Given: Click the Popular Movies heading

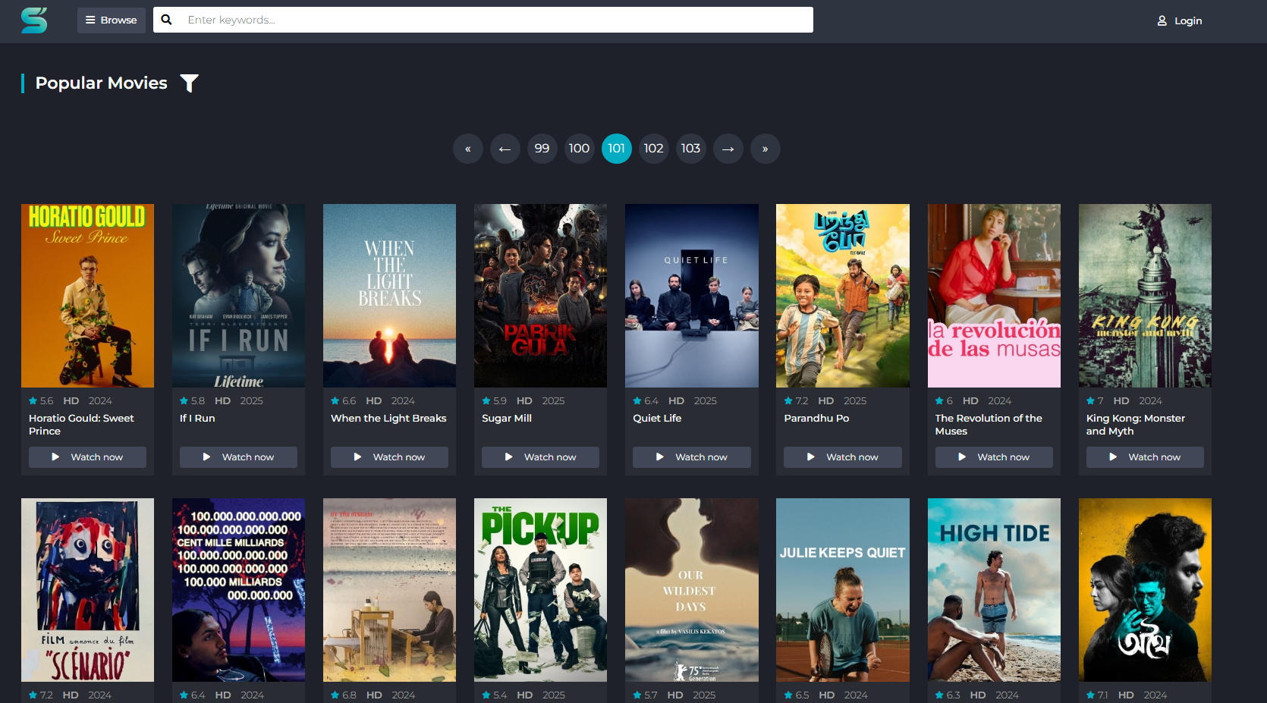Looking at the screenshot, I should pos(102,83).
